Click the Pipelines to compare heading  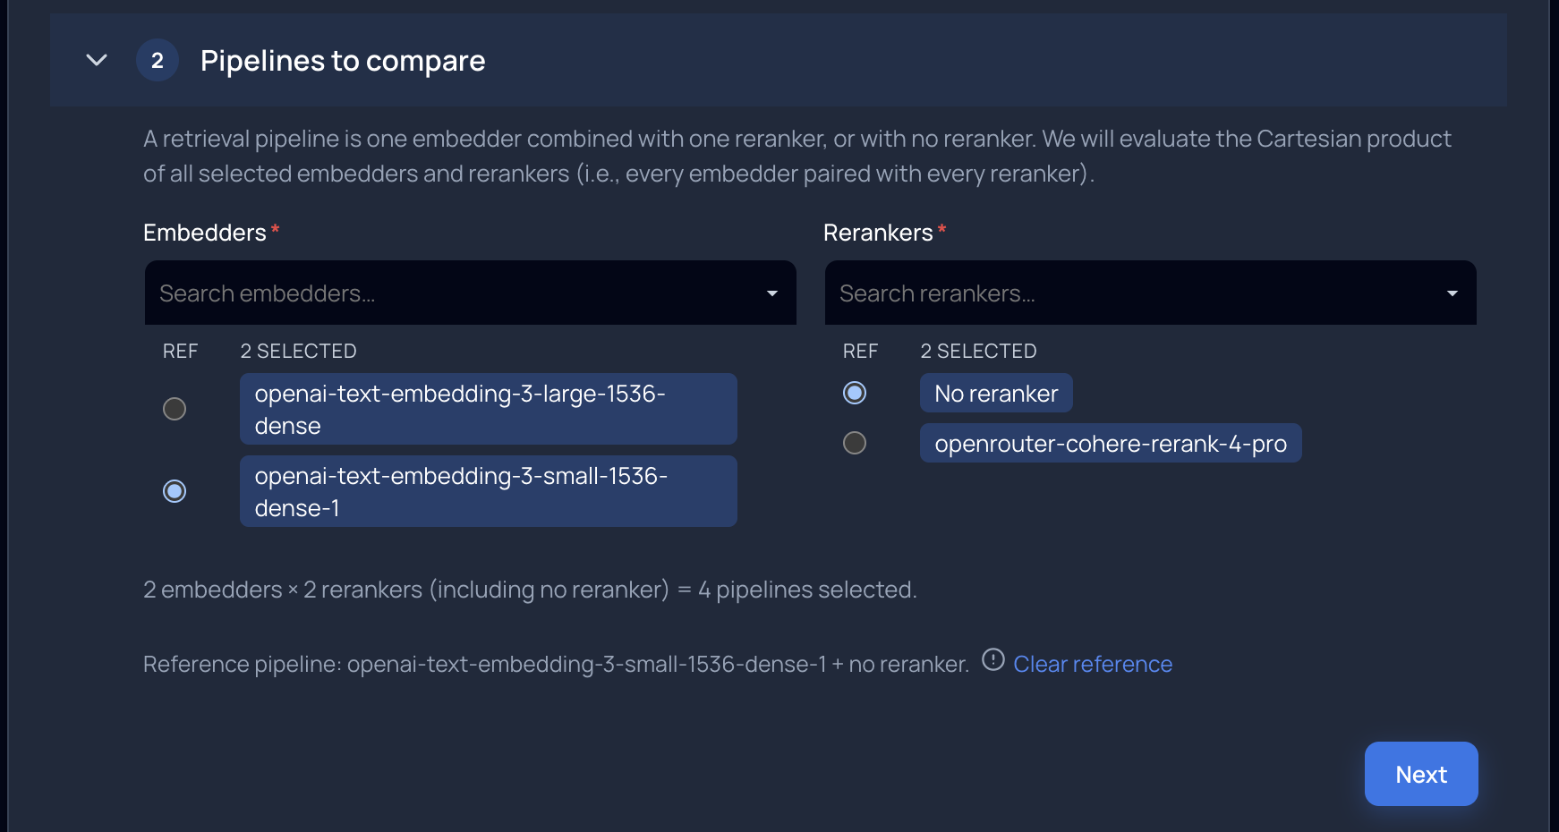click(x=343, y=61)
